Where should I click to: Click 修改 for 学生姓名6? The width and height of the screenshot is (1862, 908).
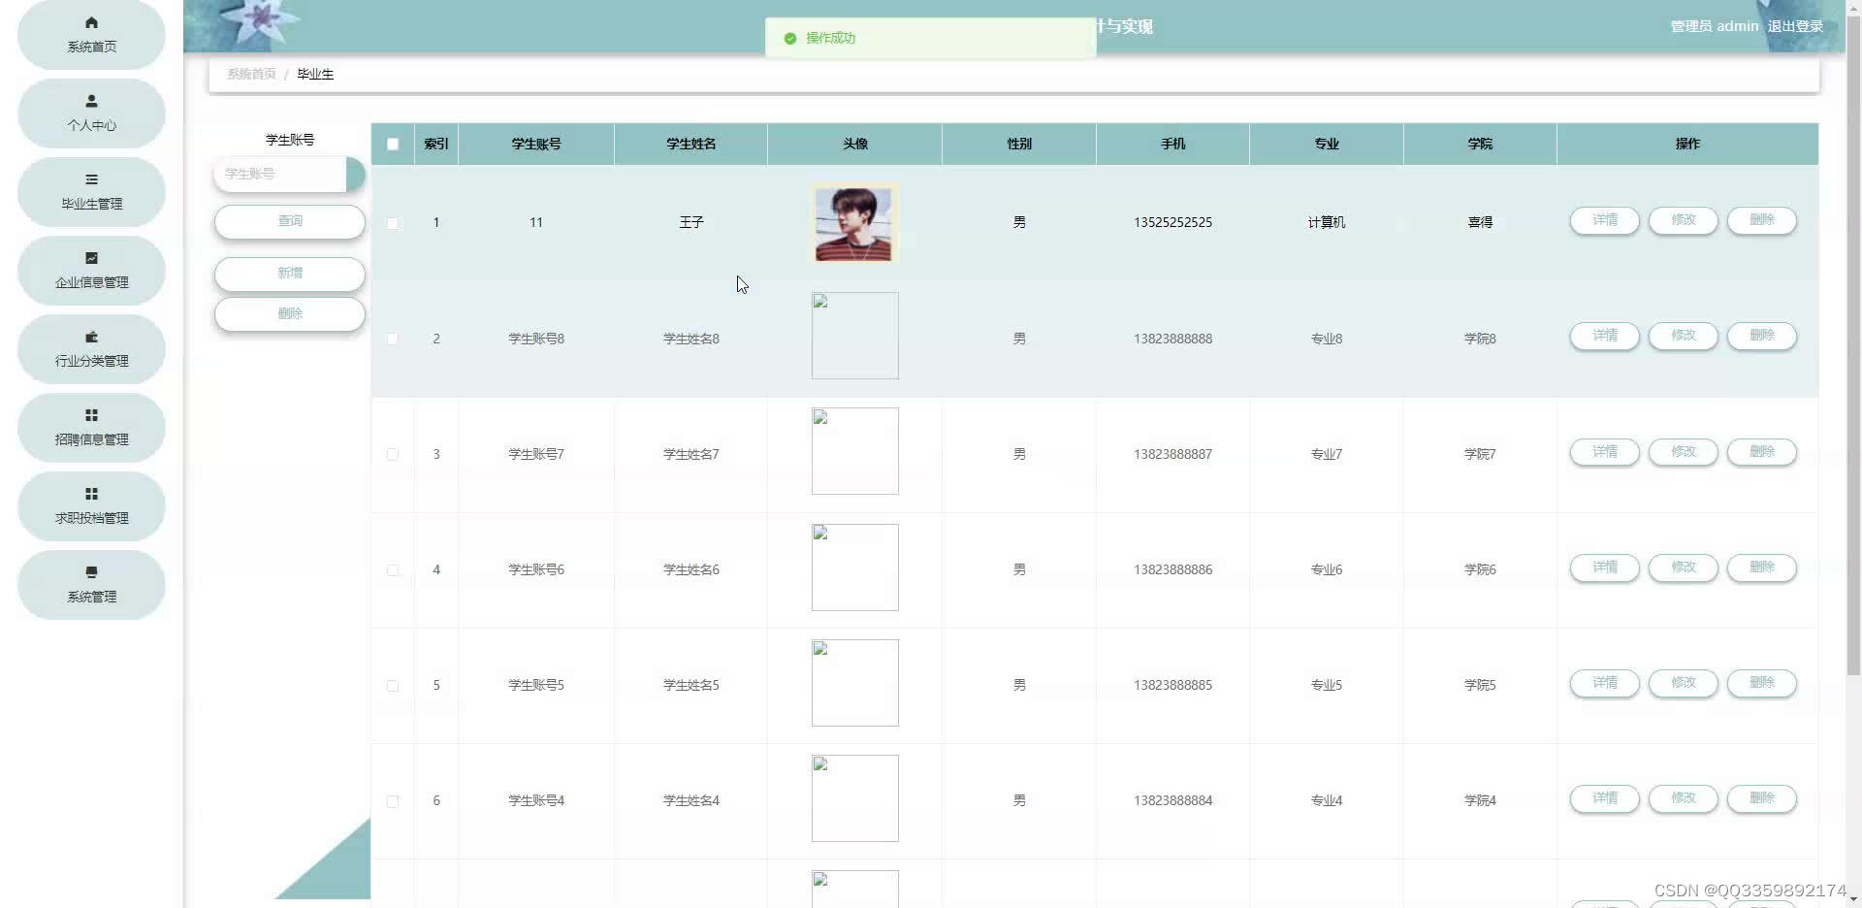click(1684, 567)
